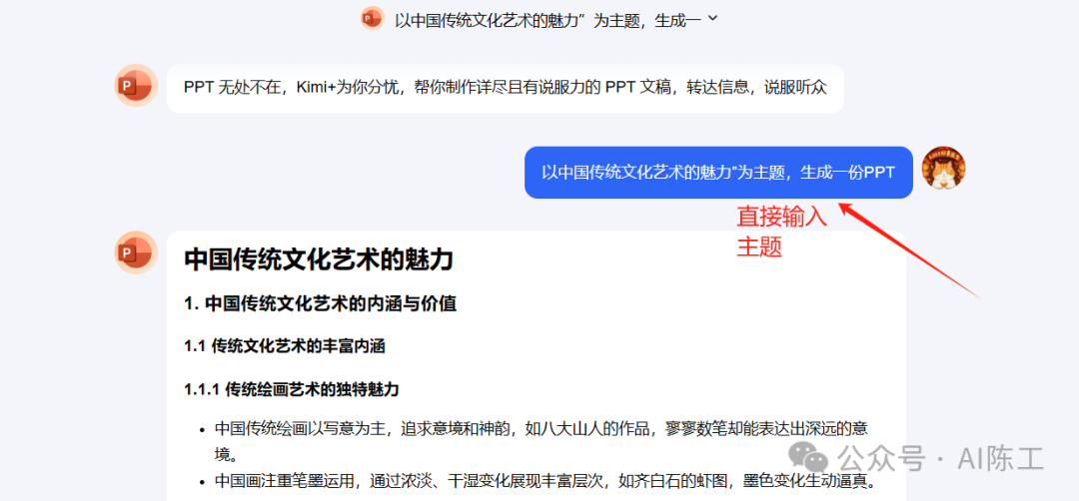The height and width of the screenshot is (501, 1079).
Task: Click the PPT assistant avatar beside the generated outline
Action: pos(136,252)
